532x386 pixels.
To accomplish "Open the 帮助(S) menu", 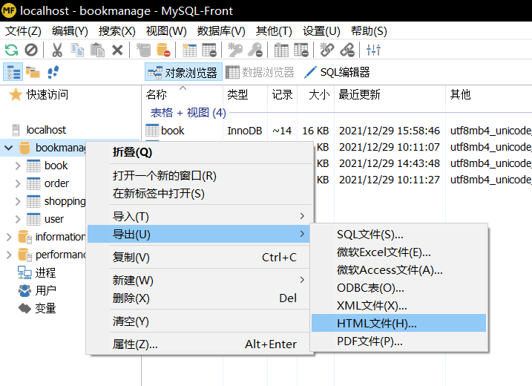I will [369, 31].
